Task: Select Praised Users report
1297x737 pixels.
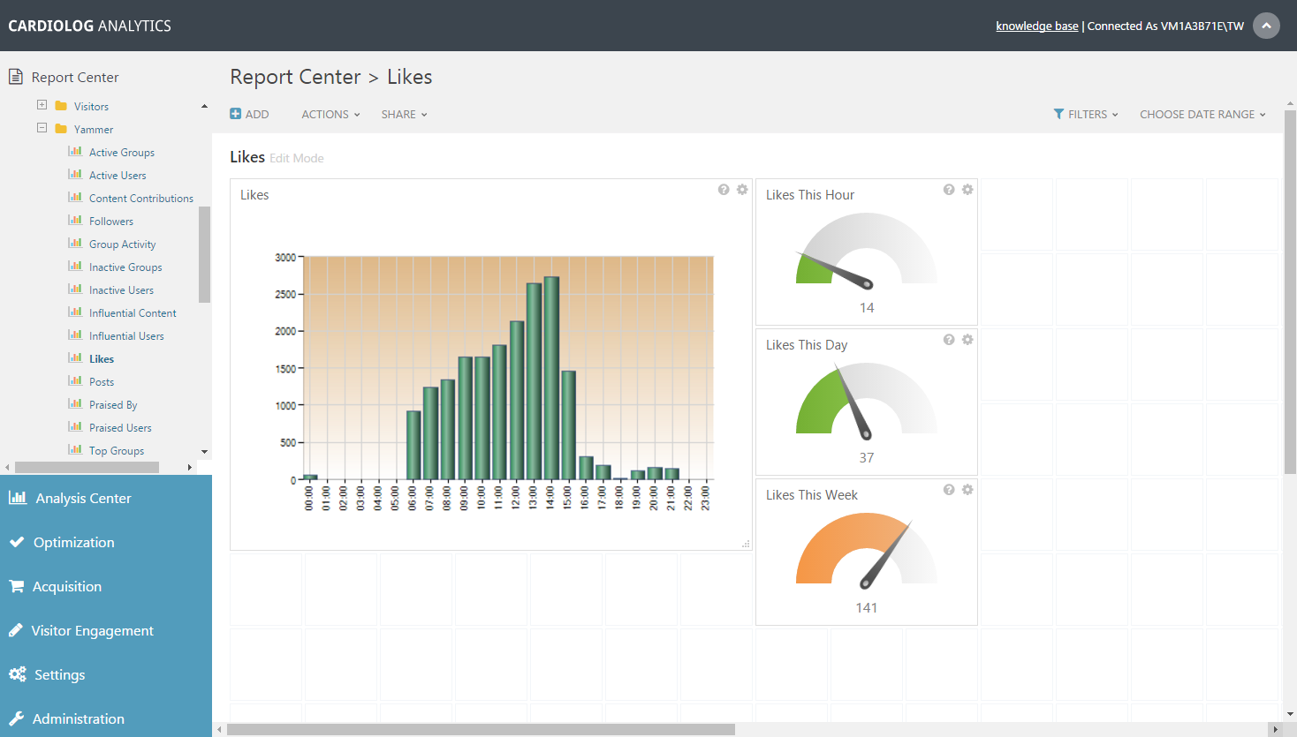Action: click(120, 427)
